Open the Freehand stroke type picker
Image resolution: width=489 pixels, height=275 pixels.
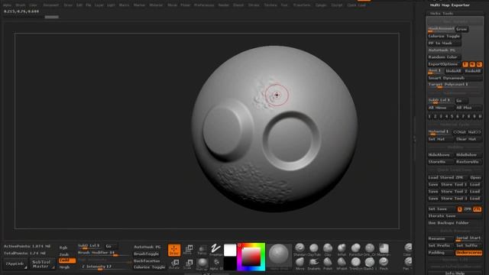pyautogui.click(x=215, y=250)
